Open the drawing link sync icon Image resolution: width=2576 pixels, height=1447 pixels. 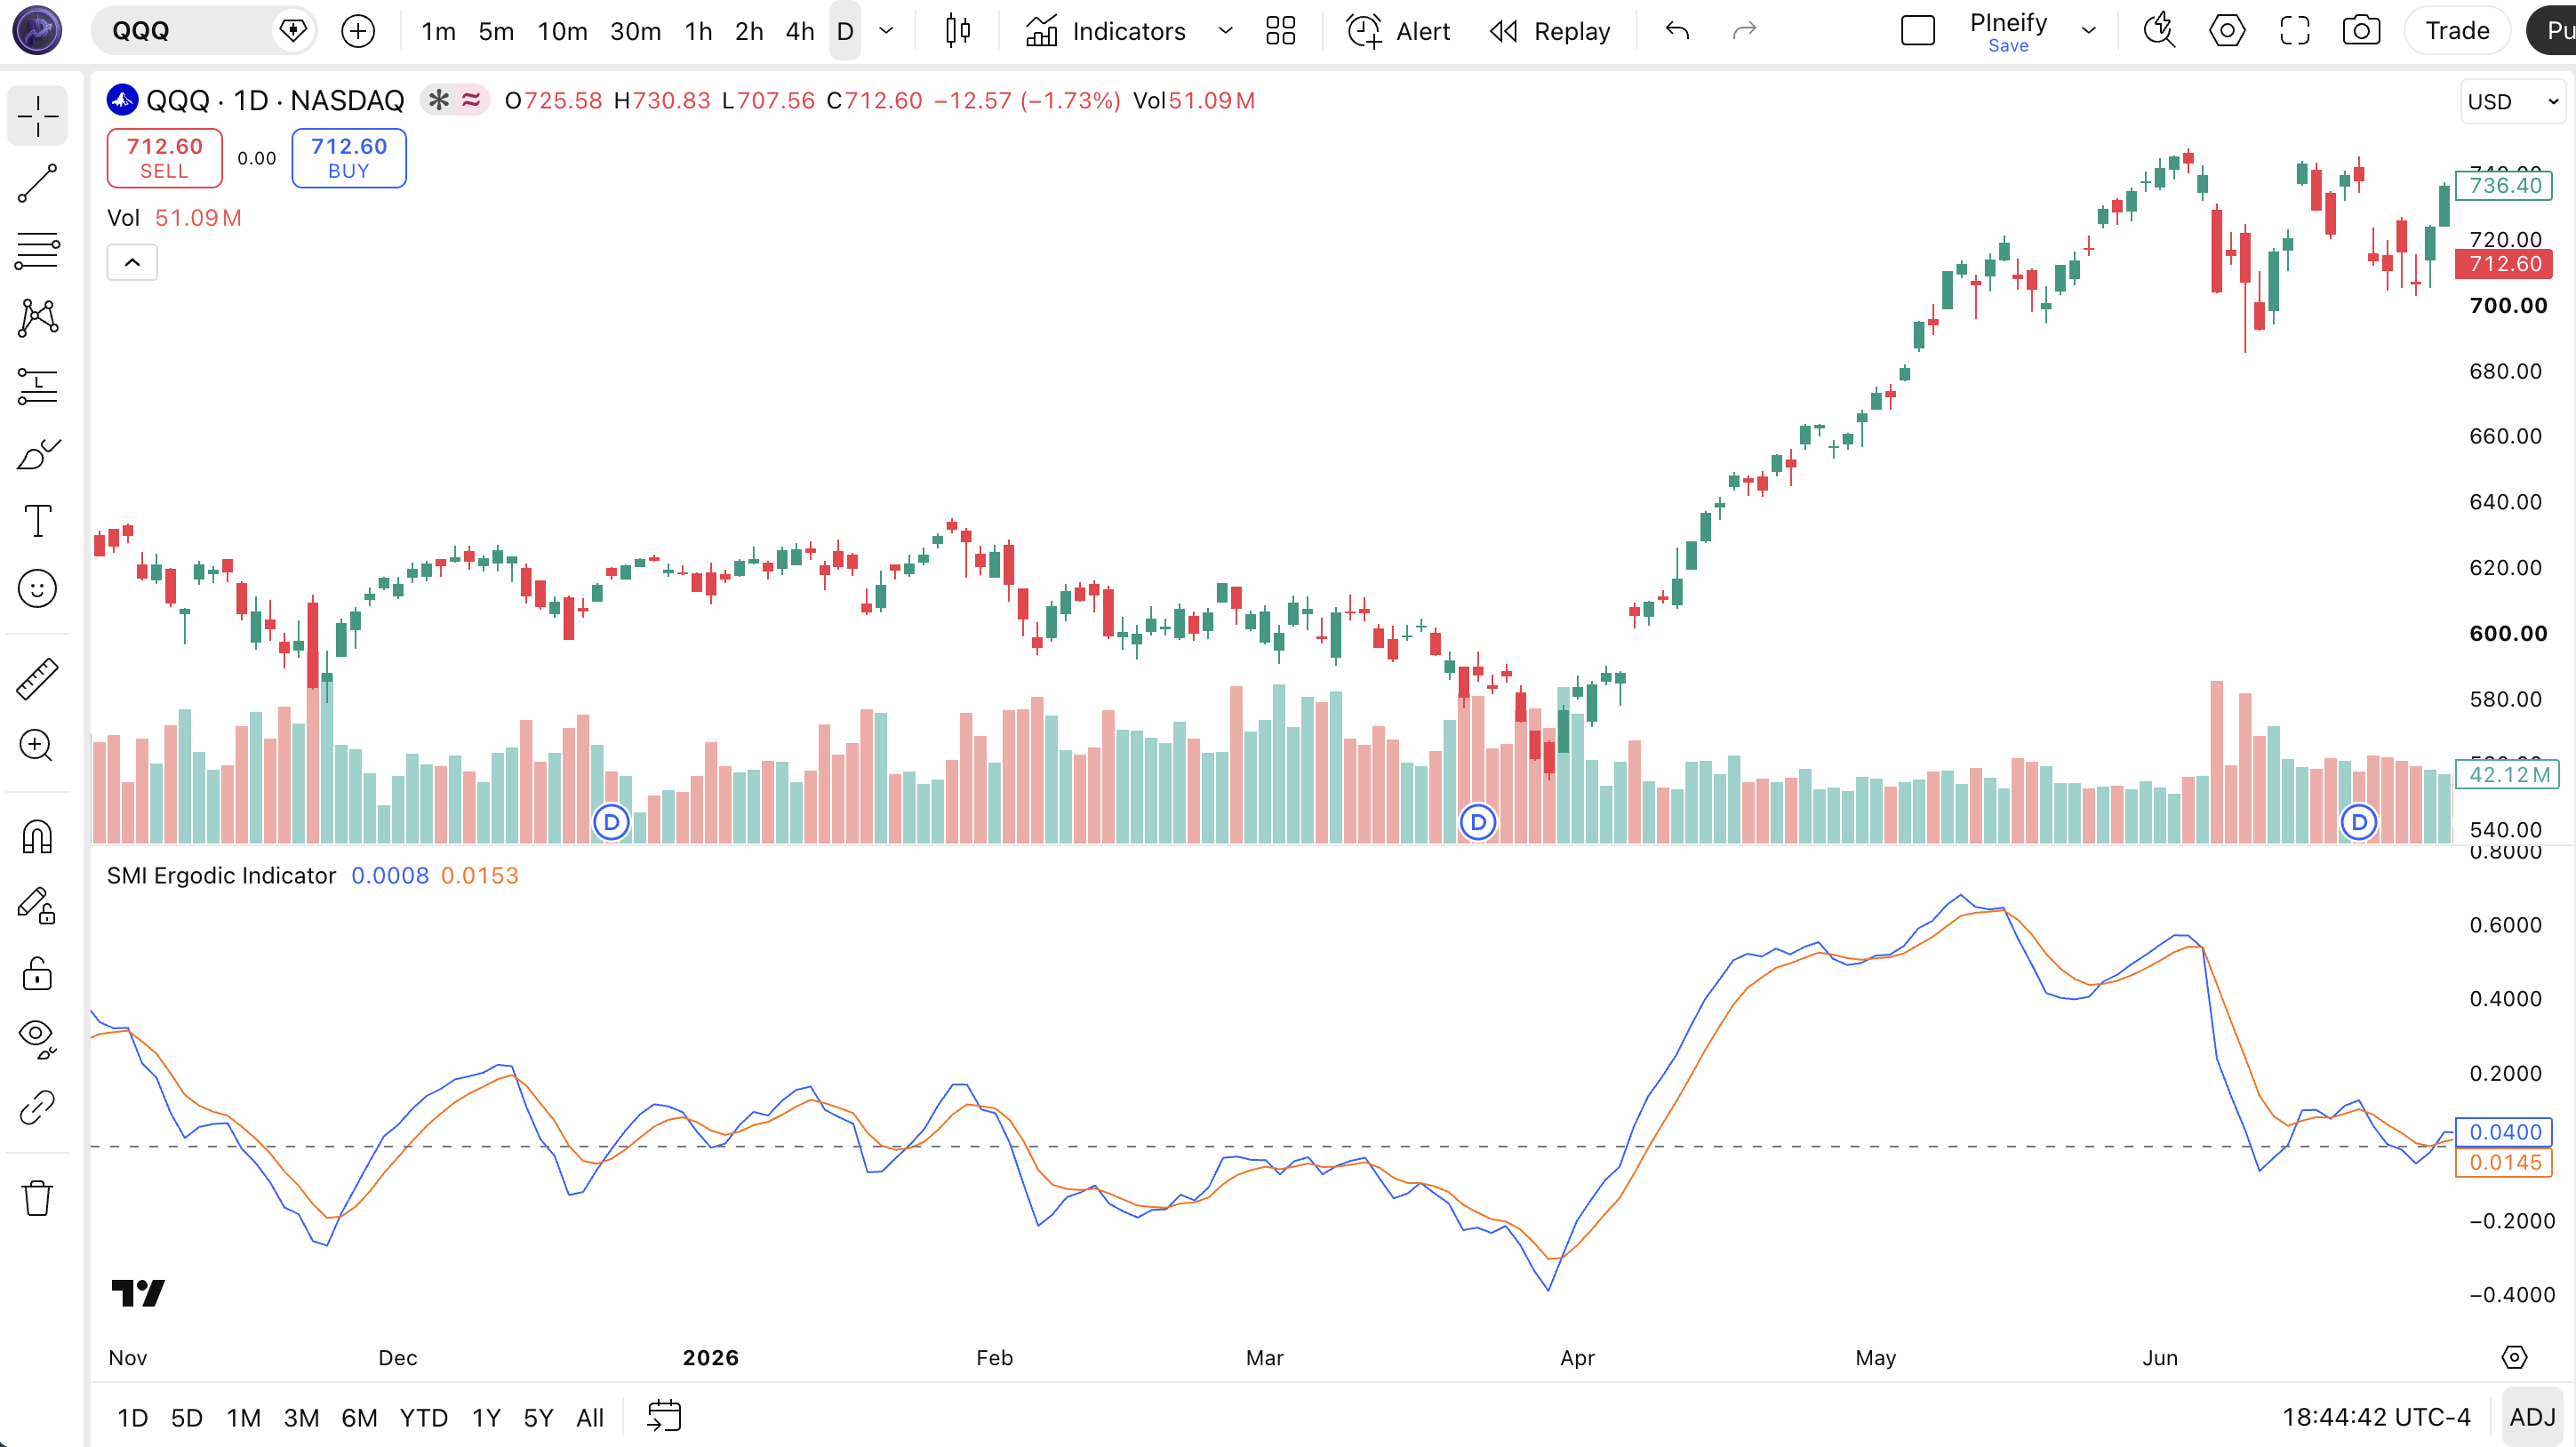37,1108
